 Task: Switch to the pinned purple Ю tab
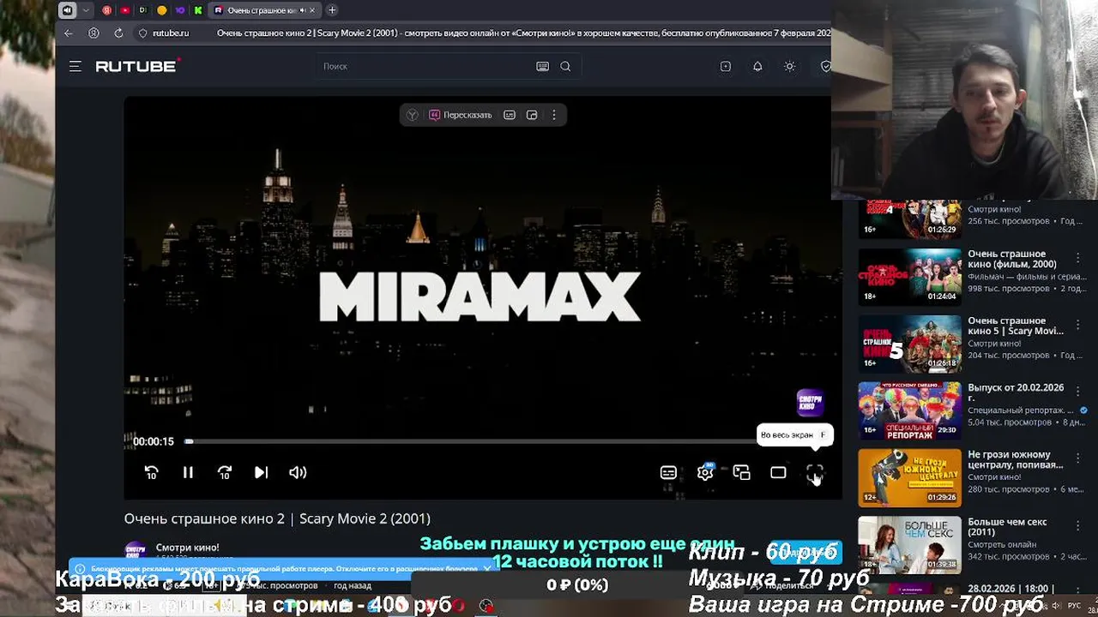point(179,10)
